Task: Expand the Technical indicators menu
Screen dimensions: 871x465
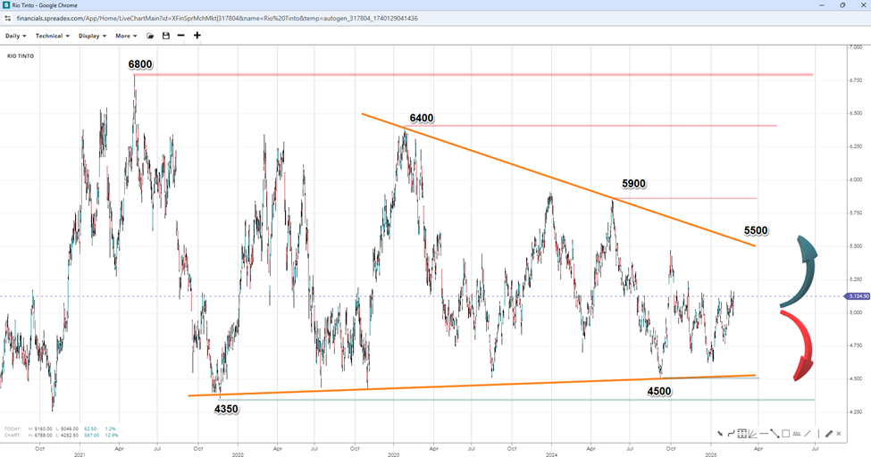Action: pos(52,36)
